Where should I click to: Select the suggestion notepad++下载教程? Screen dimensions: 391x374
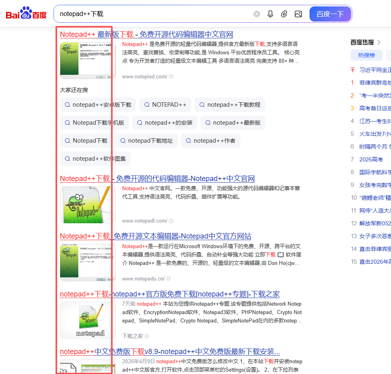[x=230, y=105]
